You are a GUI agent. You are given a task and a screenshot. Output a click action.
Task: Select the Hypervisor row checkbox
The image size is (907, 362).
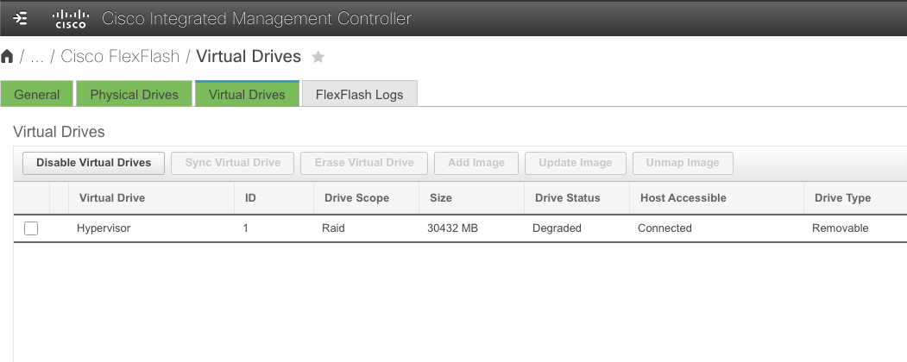point(31,228)
